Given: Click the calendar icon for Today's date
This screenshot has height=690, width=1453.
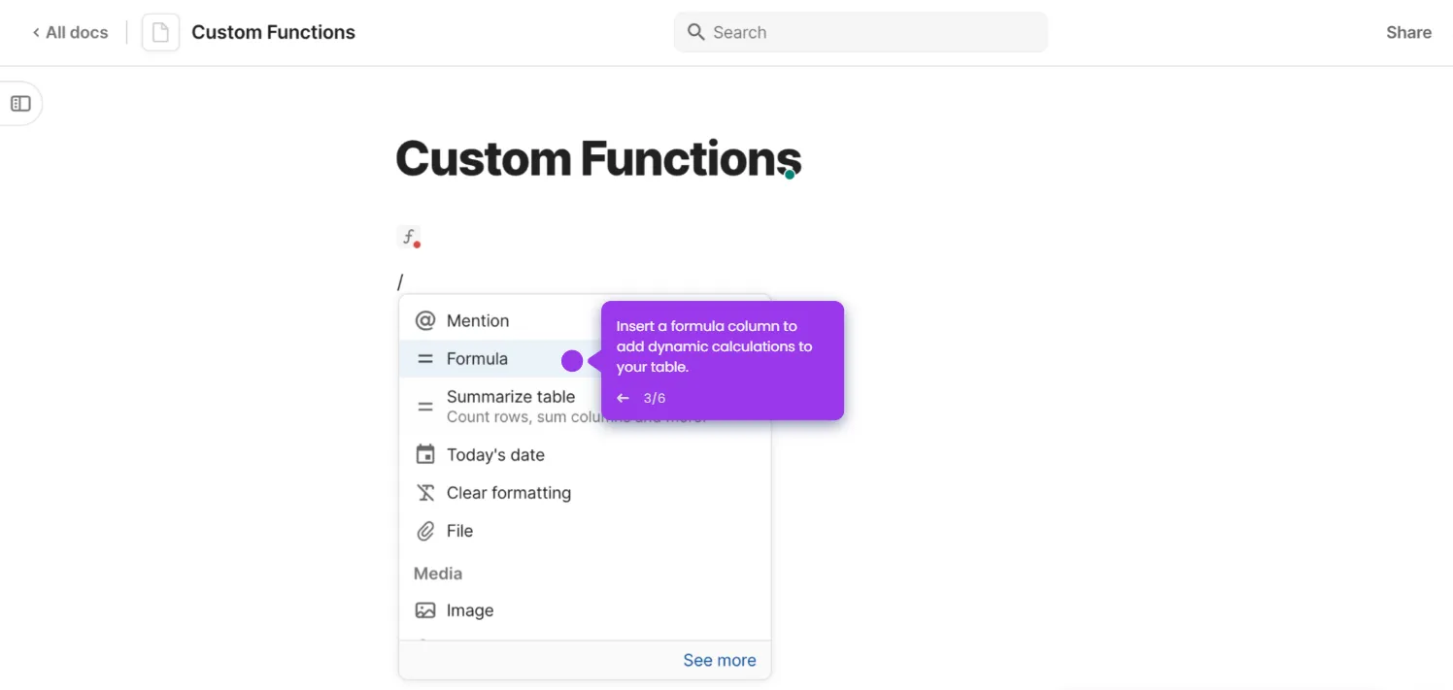Looking at the screenshot, I should (425, 454).
